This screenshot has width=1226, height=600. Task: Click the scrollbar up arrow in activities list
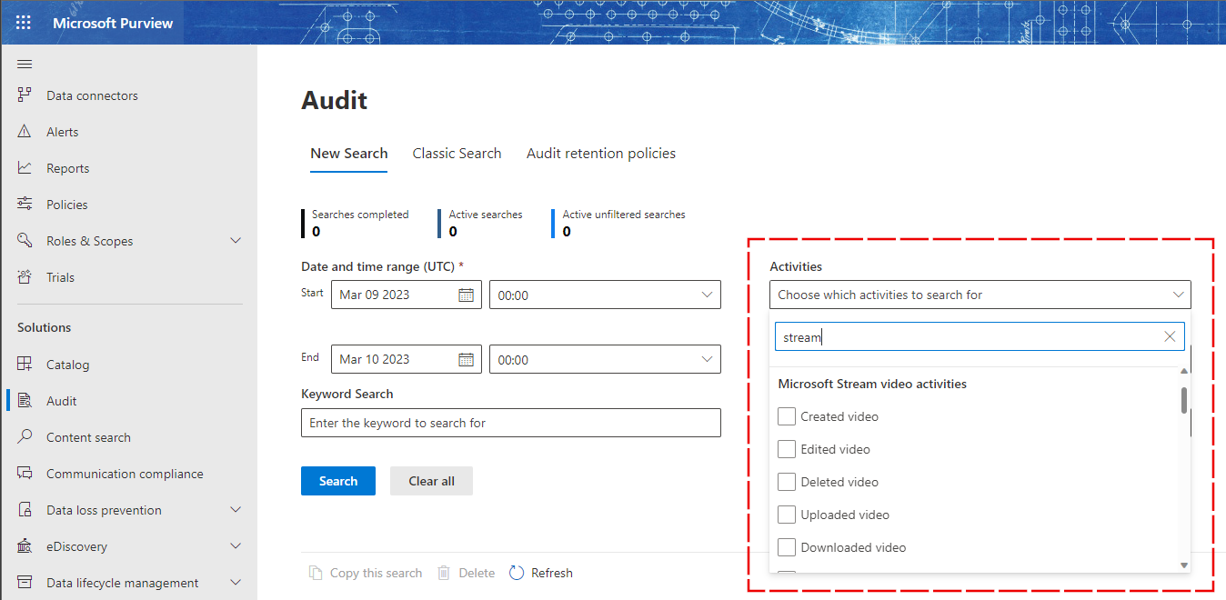[x=1184, y=371]
